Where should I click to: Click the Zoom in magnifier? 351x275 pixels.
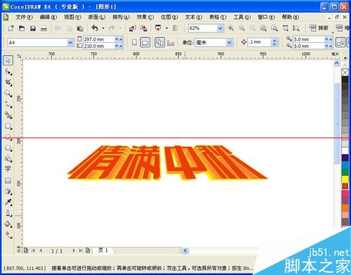click(x=231, y=28)
